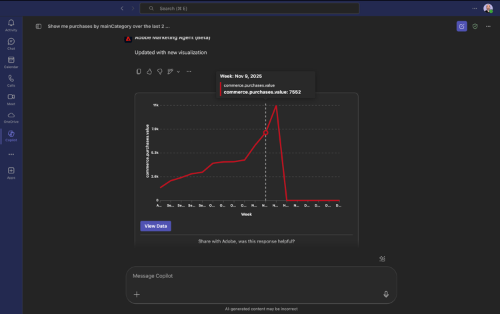Click 'Share with Adobe, was this response helpful?'

click(247, 241)
